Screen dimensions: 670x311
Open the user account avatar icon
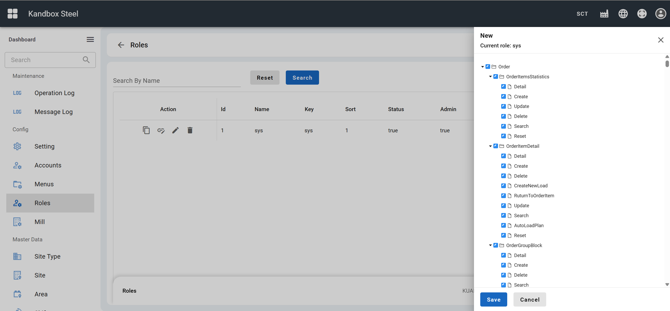click(x=661, y=14)
